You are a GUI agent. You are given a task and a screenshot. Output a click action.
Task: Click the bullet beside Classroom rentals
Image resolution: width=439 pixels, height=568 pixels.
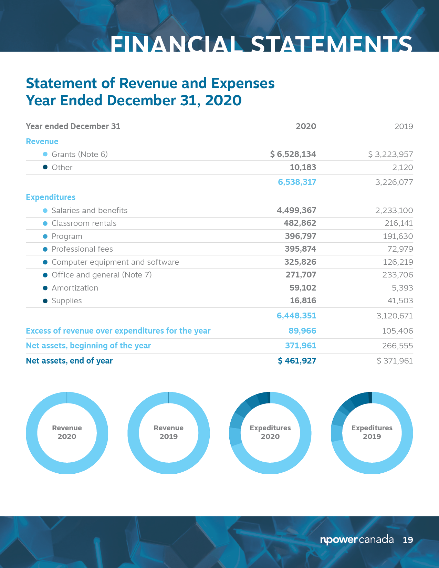point(45,223)
